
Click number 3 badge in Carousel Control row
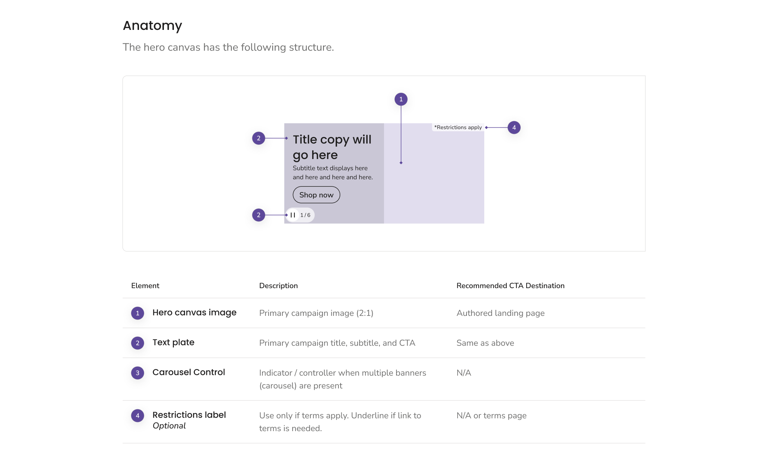pyautogui.click(x=138, y=373)
